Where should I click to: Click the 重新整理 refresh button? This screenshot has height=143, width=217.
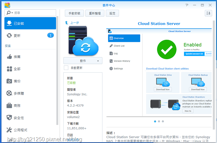click(x=95, y=13)
